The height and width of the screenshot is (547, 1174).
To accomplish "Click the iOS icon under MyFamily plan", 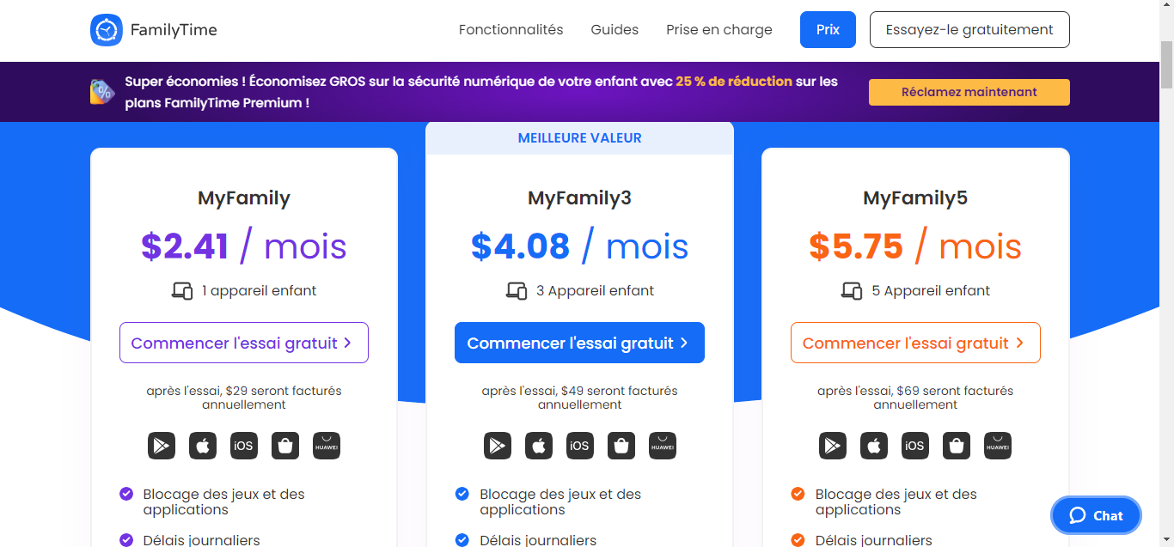I will pyautogui.click(x=244, y=446).
